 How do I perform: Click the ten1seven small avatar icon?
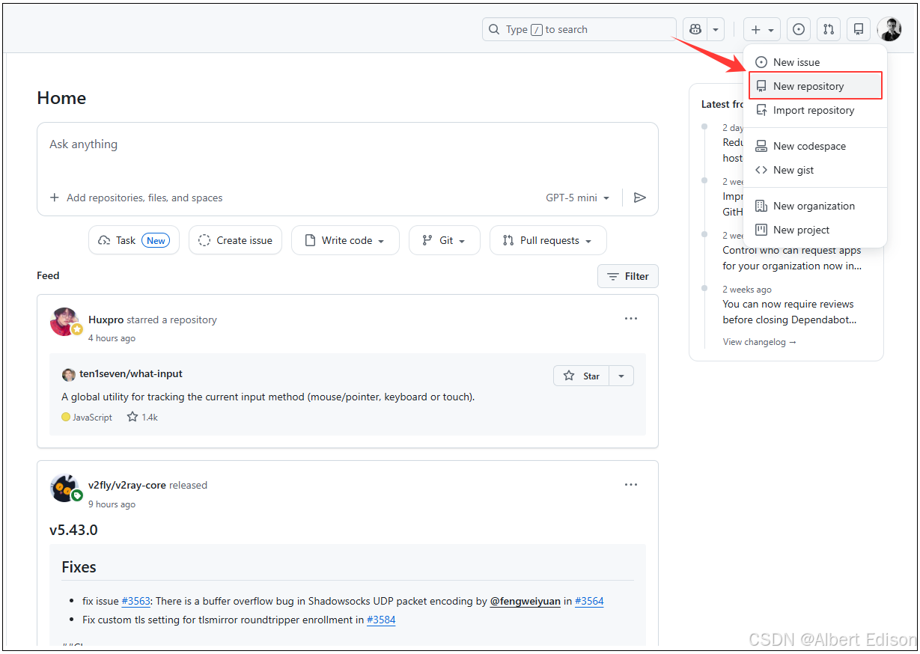(x=68, y=374)
